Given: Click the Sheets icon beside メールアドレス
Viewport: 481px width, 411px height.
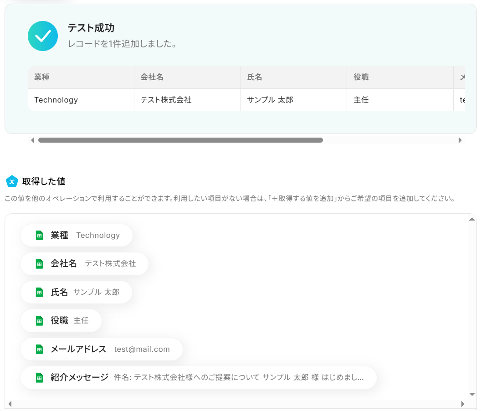Looking at the screenshot, I should coord(39,349).
